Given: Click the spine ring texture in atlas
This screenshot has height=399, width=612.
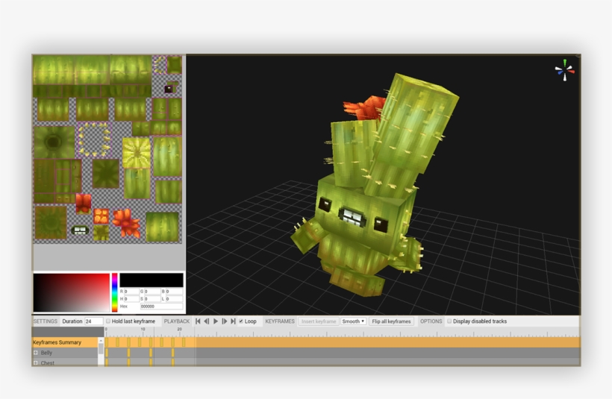Looking at the screenshot, I should coord(93,139).
